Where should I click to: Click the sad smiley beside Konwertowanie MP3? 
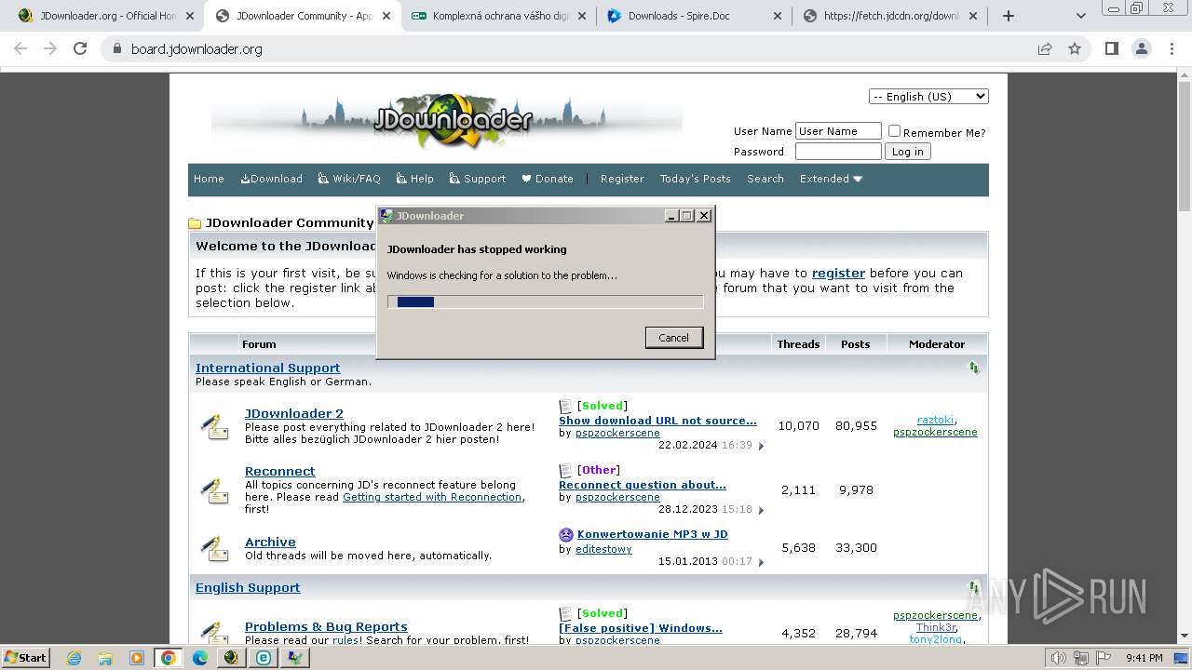tap(565, 534)
